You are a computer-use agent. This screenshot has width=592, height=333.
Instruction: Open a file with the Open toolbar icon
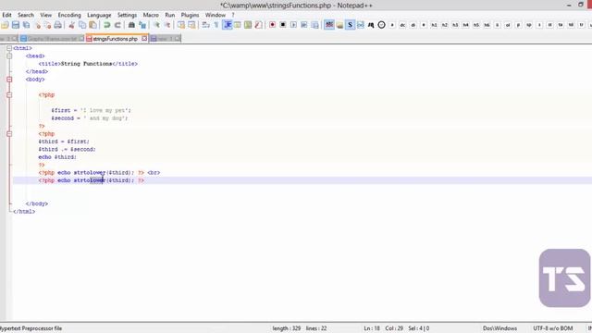pyautogui.click(x=5, y=25)
